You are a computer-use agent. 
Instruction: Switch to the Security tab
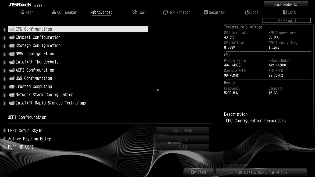pos(217,12)
